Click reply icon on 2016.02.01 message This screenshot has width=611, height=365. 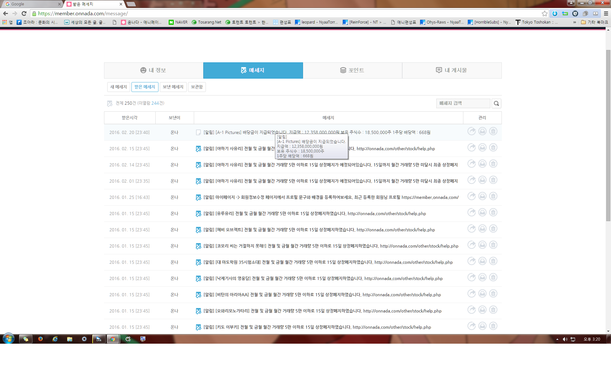[x=471, y=180]
